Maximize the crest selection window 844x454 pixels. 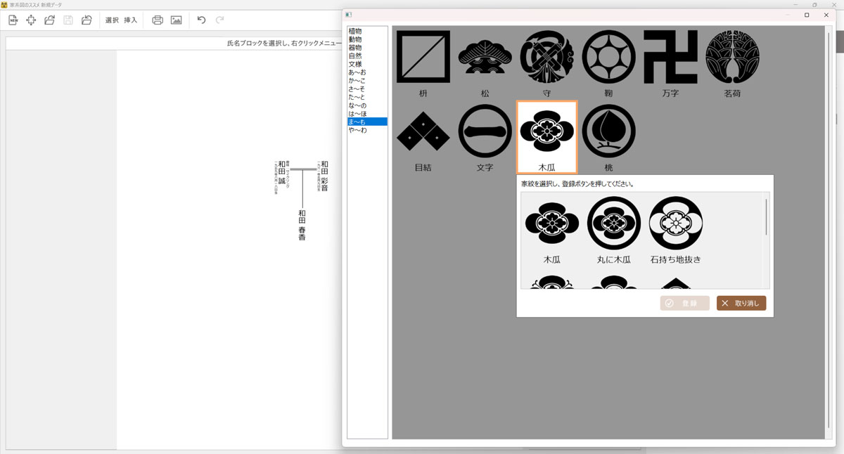807,15
